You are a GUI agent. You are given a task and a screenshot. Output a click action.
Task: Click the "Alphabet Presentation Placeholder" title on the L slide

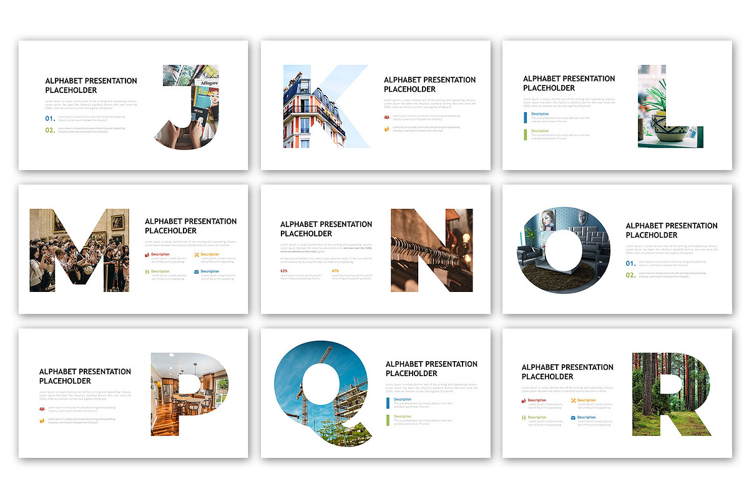pyautogui.click(x=569, y=83)
